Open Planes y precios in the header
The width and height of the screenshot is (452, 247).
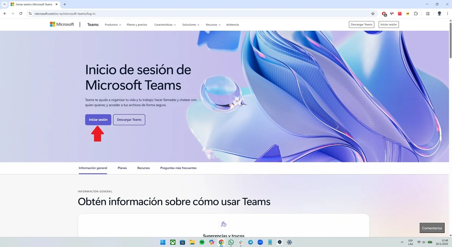pyautogui.click(x=137, y=25)
